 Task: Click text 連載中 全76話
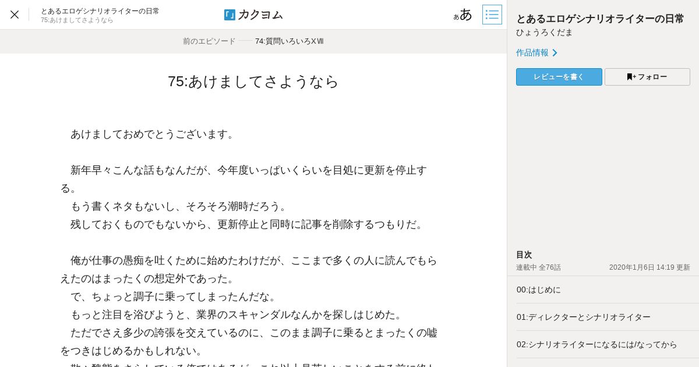click(x=538, y=267)
